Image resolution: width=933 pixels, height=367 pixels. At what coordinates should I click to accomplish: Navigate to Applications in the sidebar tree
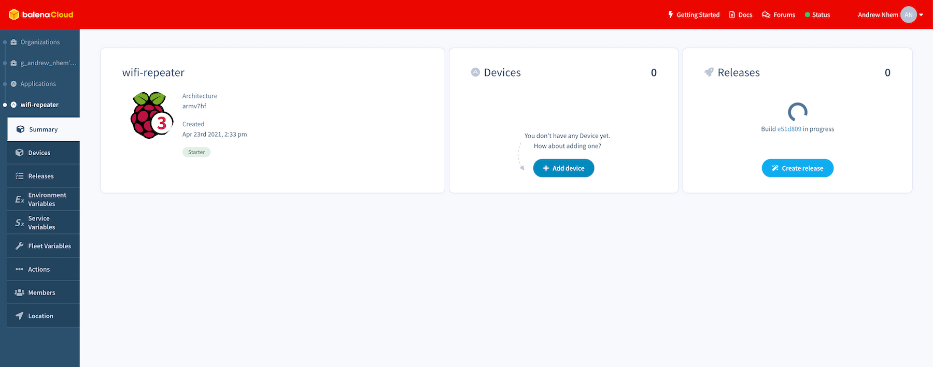38,84
